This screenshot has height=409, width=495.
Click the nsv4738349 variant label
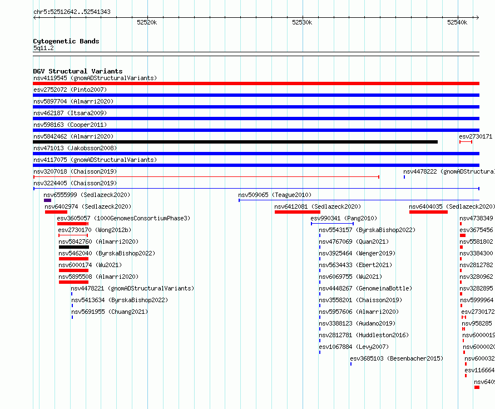pos(476,218)
